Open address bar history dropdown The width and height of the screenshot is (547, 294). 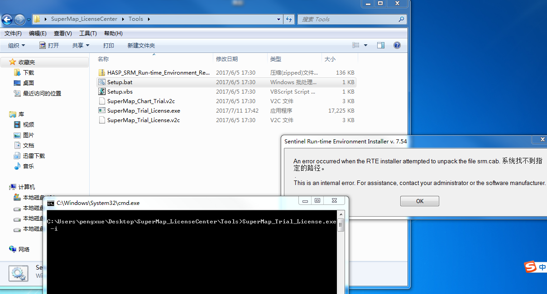[x=279, y=19]
